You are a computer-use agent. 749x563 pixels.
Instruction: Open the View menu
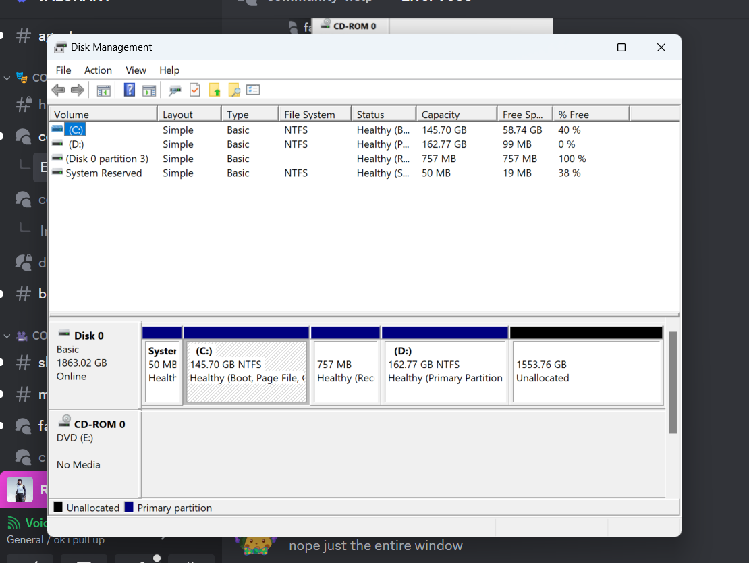tap(136, 70)
